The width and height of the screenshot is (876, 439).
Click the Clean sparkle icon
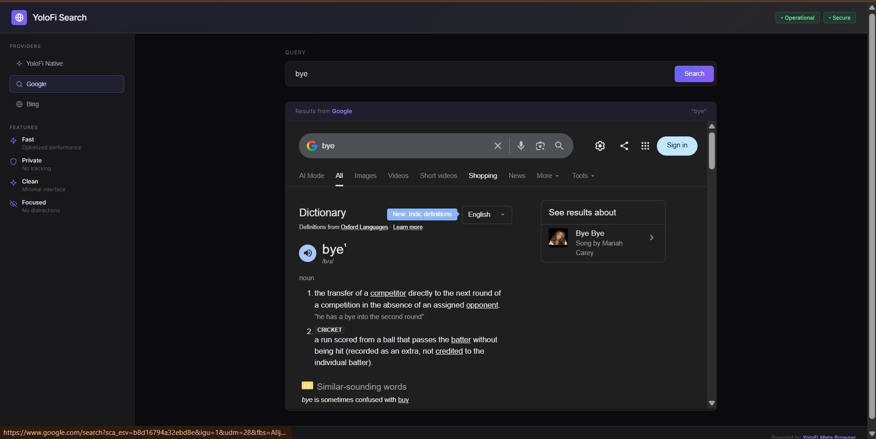point(13,183)
